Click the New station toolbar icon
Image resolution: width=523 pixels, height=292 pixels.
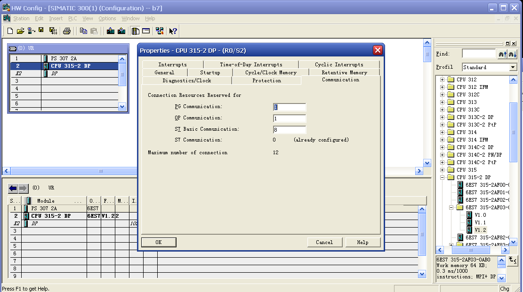[x=10, y=31]
